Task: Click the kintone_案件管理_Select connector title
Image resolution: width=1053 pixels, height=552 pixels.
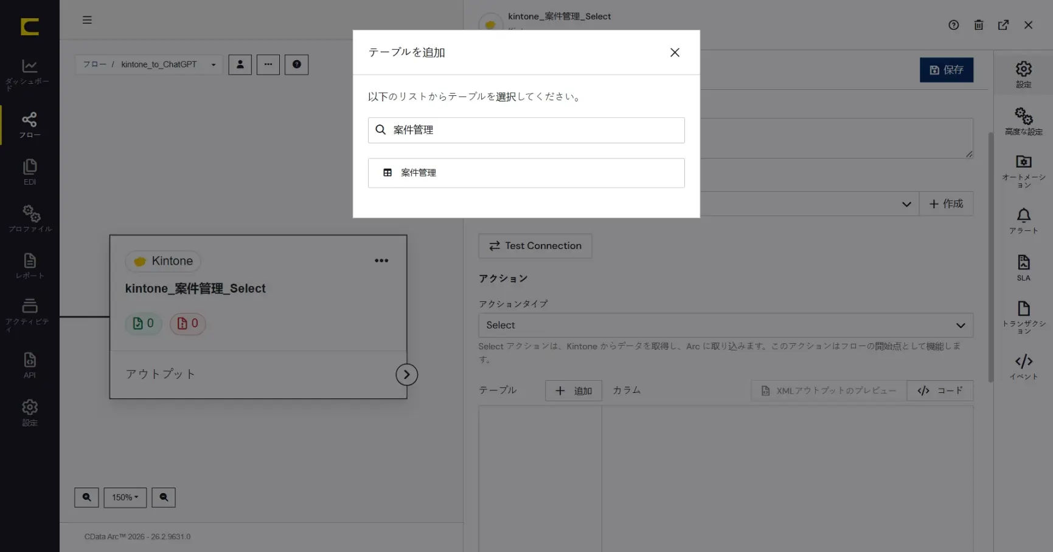Action: tap(195, 288)
